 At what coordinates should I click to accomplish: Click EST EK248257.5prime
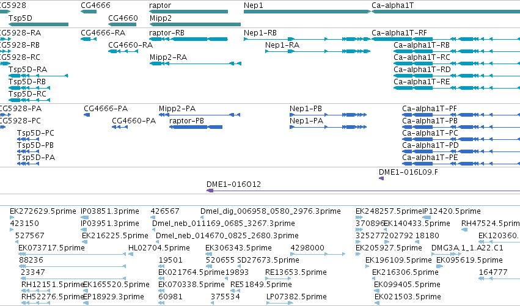(x=359, y=217)
